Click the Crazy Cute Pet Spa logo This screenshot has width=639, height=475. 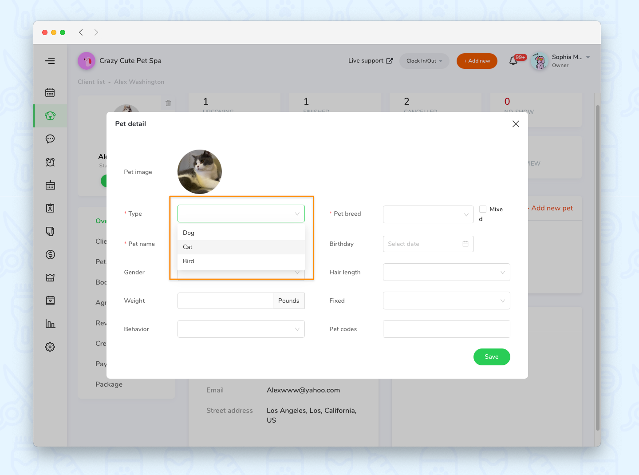(x=87, y=61)
